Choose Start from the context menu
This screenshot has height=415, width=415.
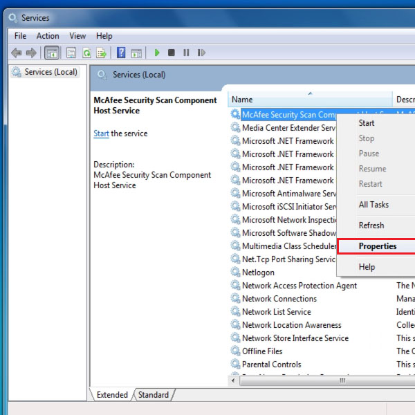(x=377, y=123)
